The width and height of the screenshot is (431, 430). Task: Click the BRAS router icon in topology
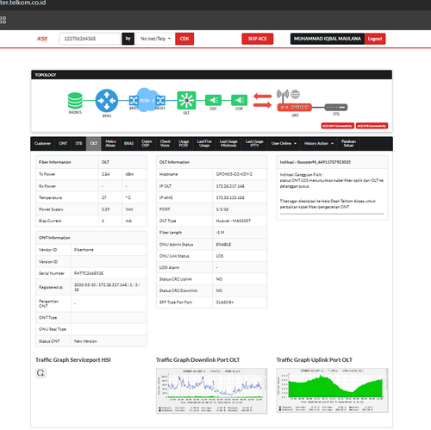[x=107, y=101]
